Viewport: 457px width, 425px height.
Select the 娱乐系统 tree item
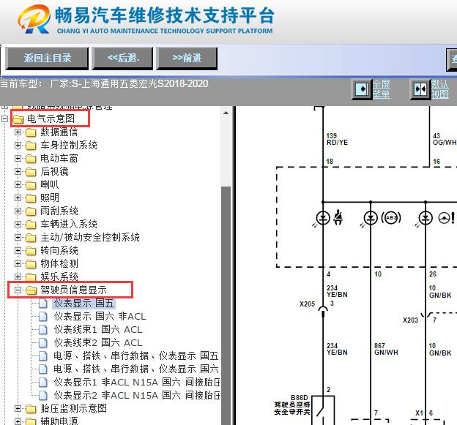59,277
